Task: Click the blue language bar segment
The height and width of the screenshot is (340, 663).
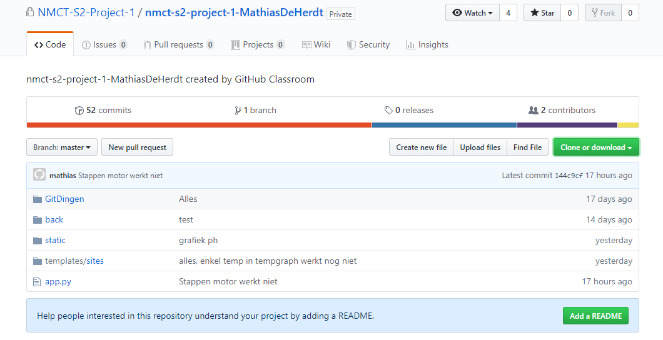Action: [444, 125]
